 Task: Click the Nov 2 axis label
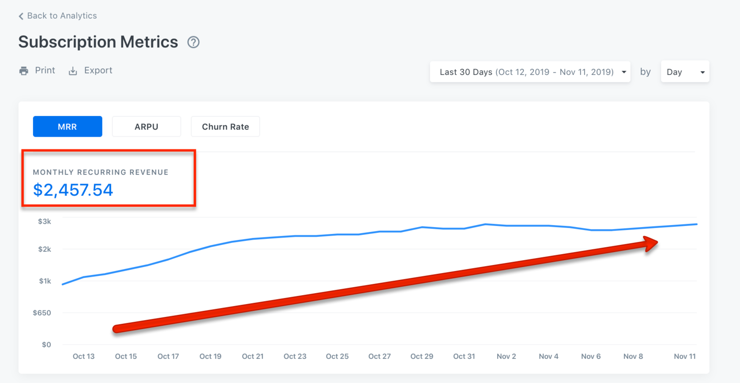[x=506, y=356]
